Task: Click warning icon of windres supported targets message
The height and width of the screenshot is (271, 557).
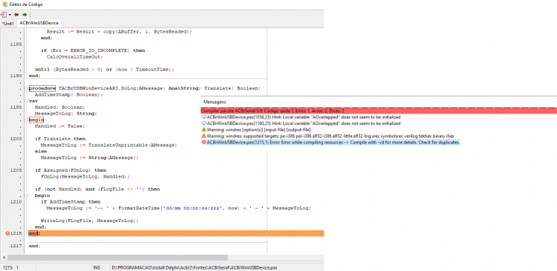Action: [204, 136]
